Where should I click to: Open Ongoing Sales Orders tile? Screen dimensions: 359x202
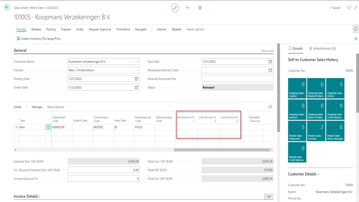335,88
